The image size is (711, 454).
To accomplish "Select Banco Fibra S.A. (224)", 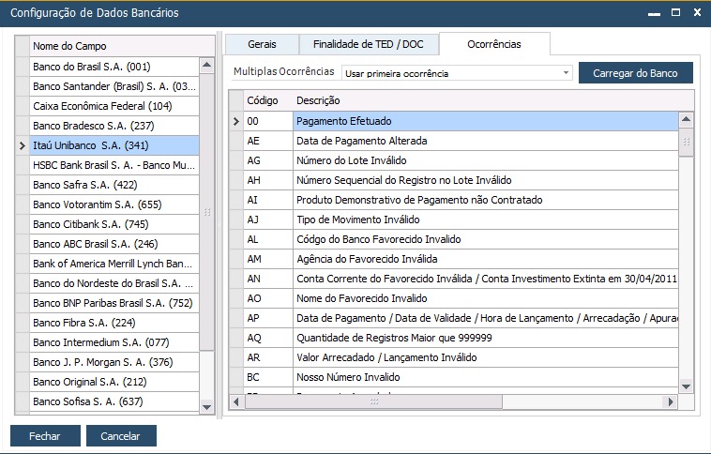I will pyautogui.click(x=114, y=323).
